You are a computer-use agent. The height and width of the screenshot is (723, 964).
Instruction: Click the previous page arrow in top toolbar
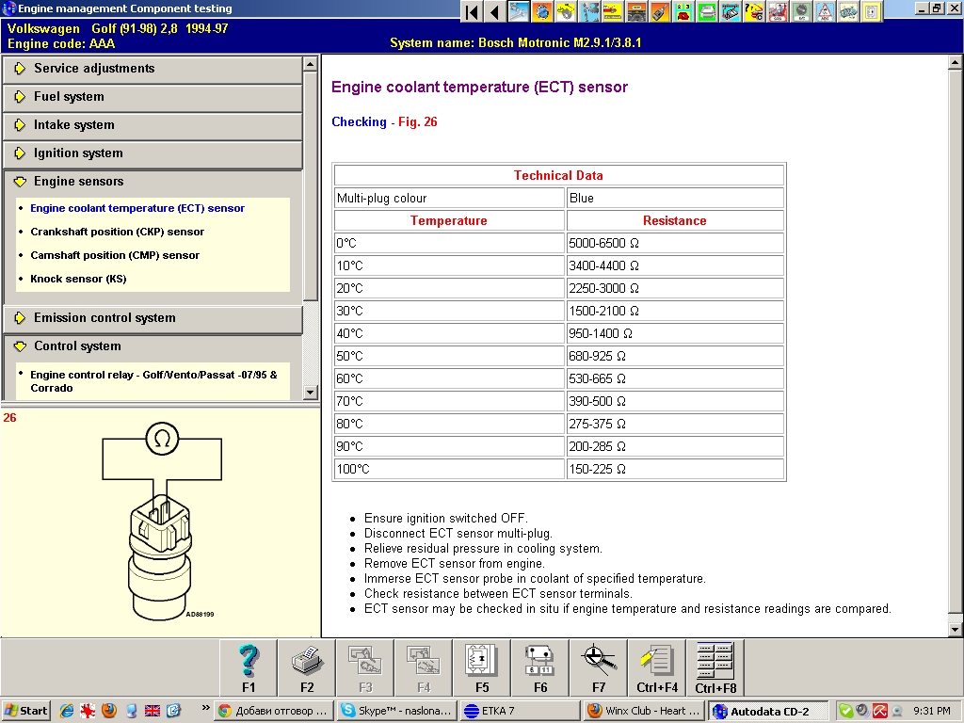(494, 11)
